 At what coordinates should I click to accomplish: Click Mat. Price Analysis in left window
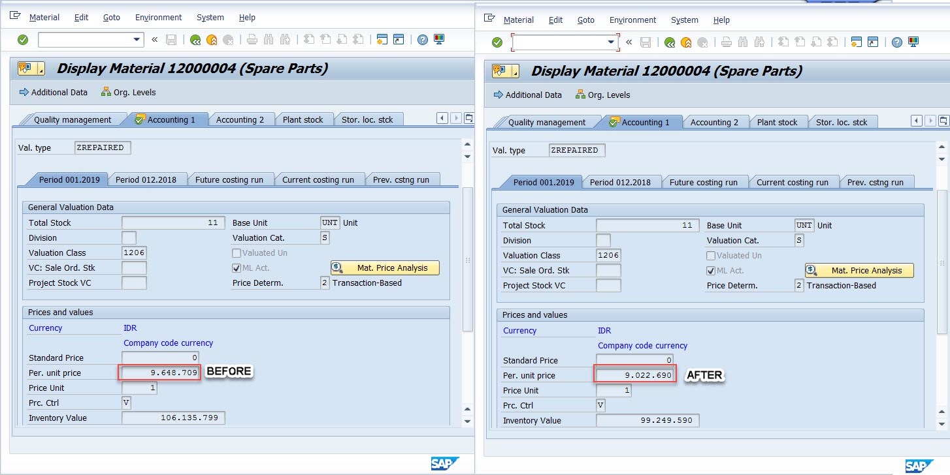(385, 268)
